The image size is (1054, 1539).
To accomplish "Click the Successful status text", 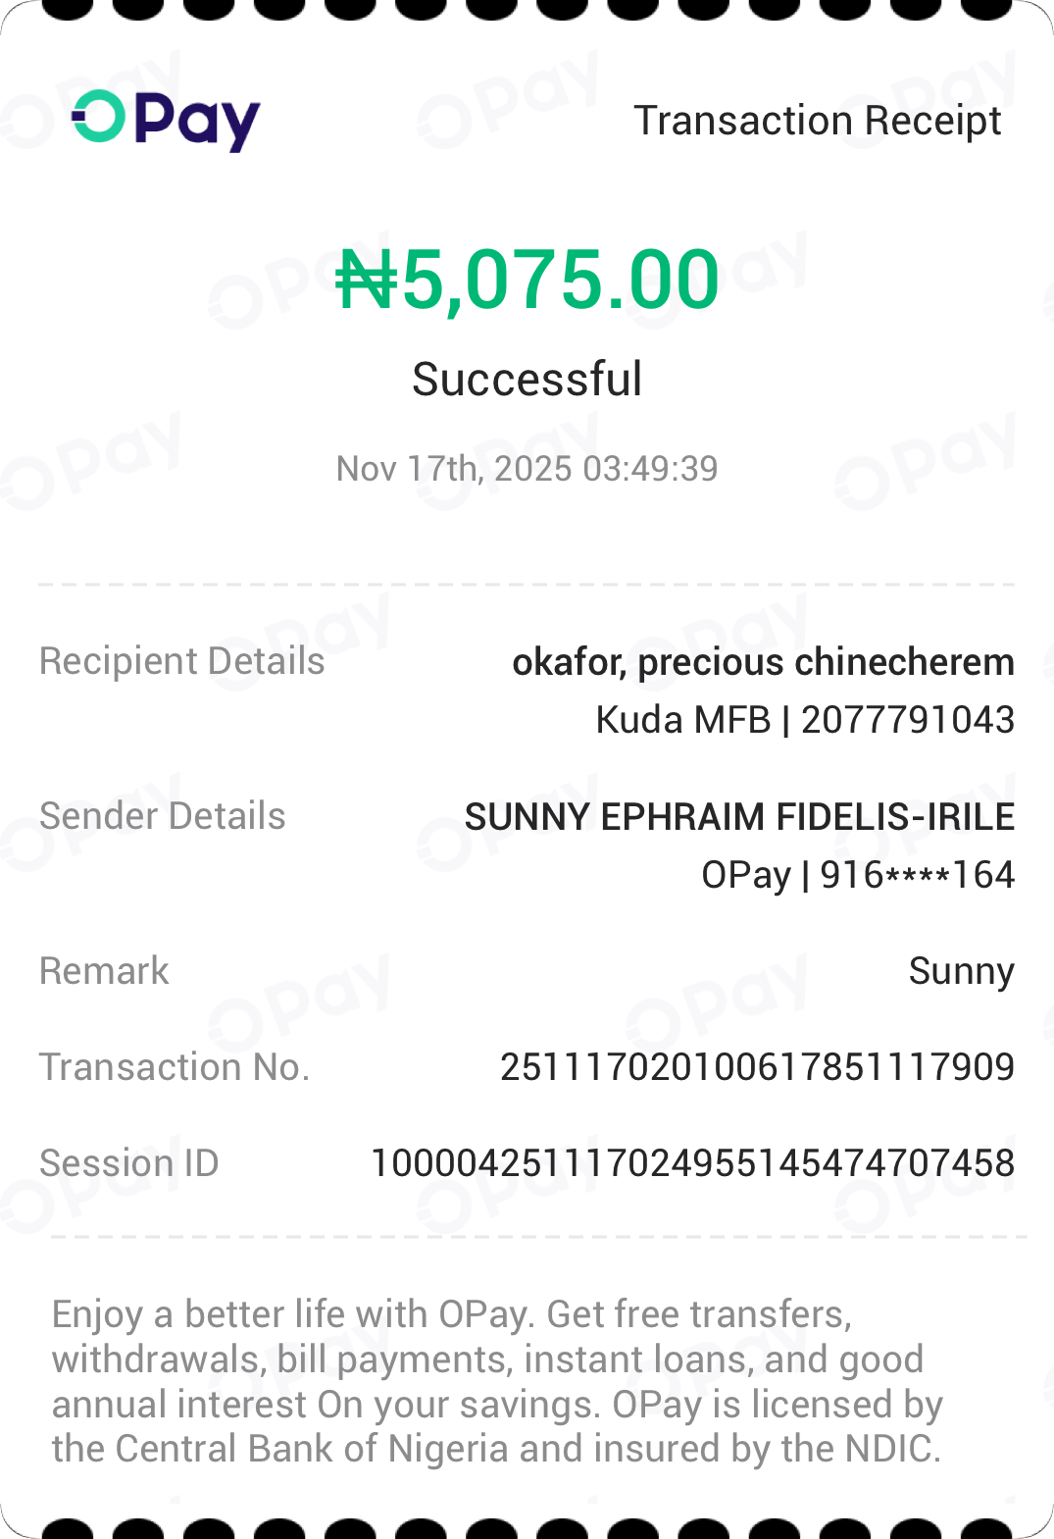I will pyautogui.click(x=527, y=380).
